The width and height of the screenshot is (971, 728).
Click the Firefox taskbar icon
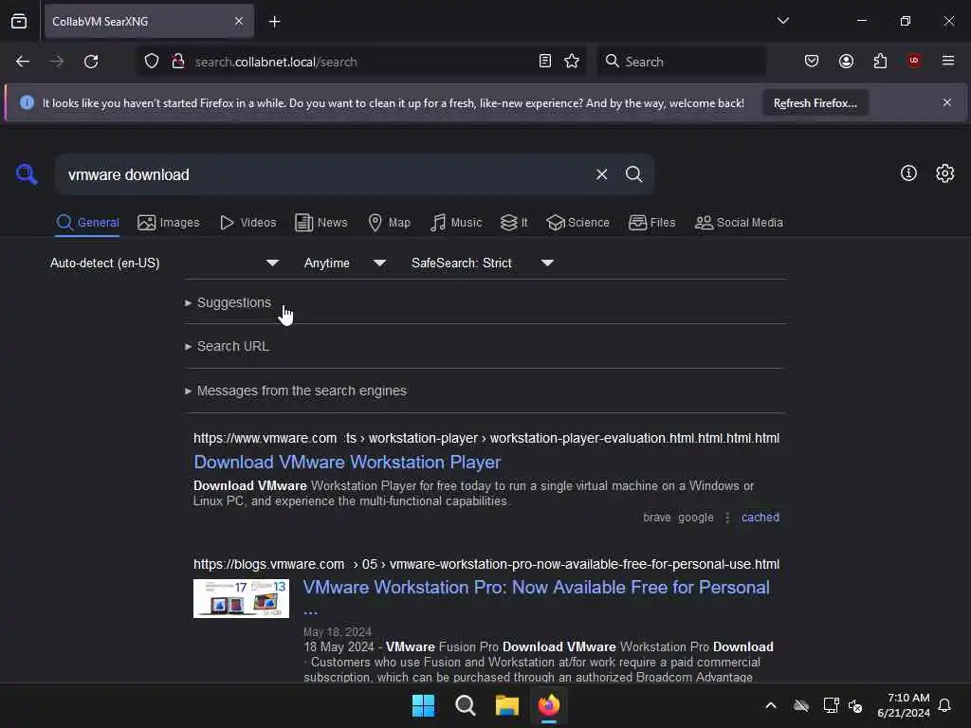[549, 705]
